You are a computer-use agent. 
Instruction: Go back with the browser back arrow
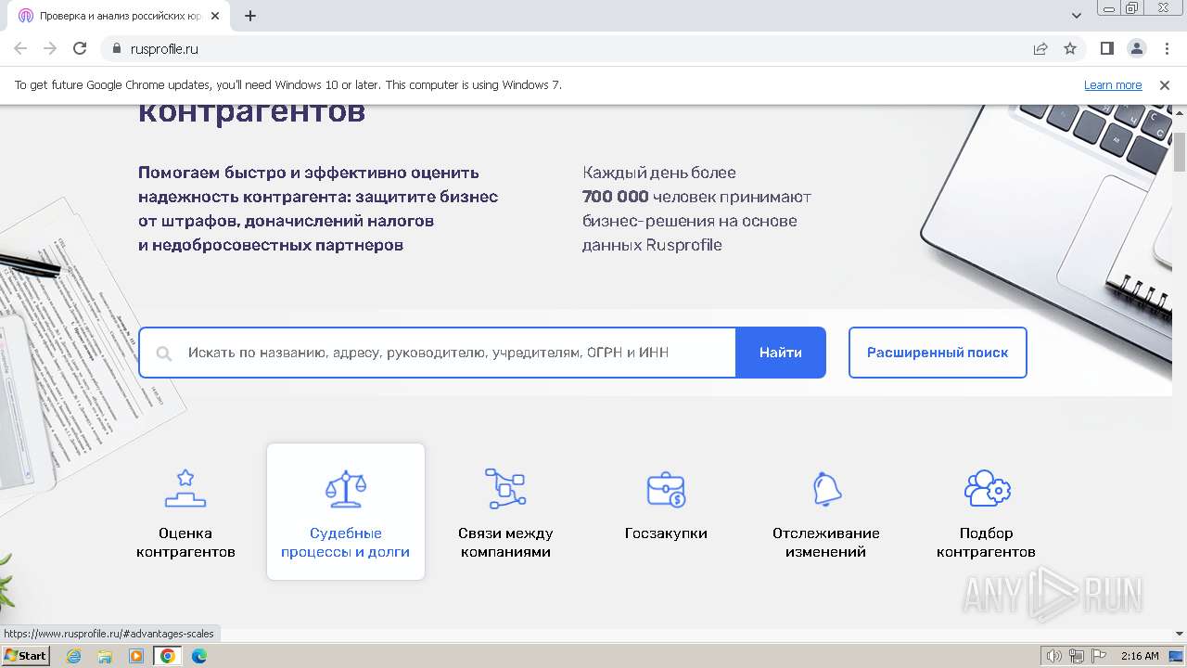click(x=20, y=49)
